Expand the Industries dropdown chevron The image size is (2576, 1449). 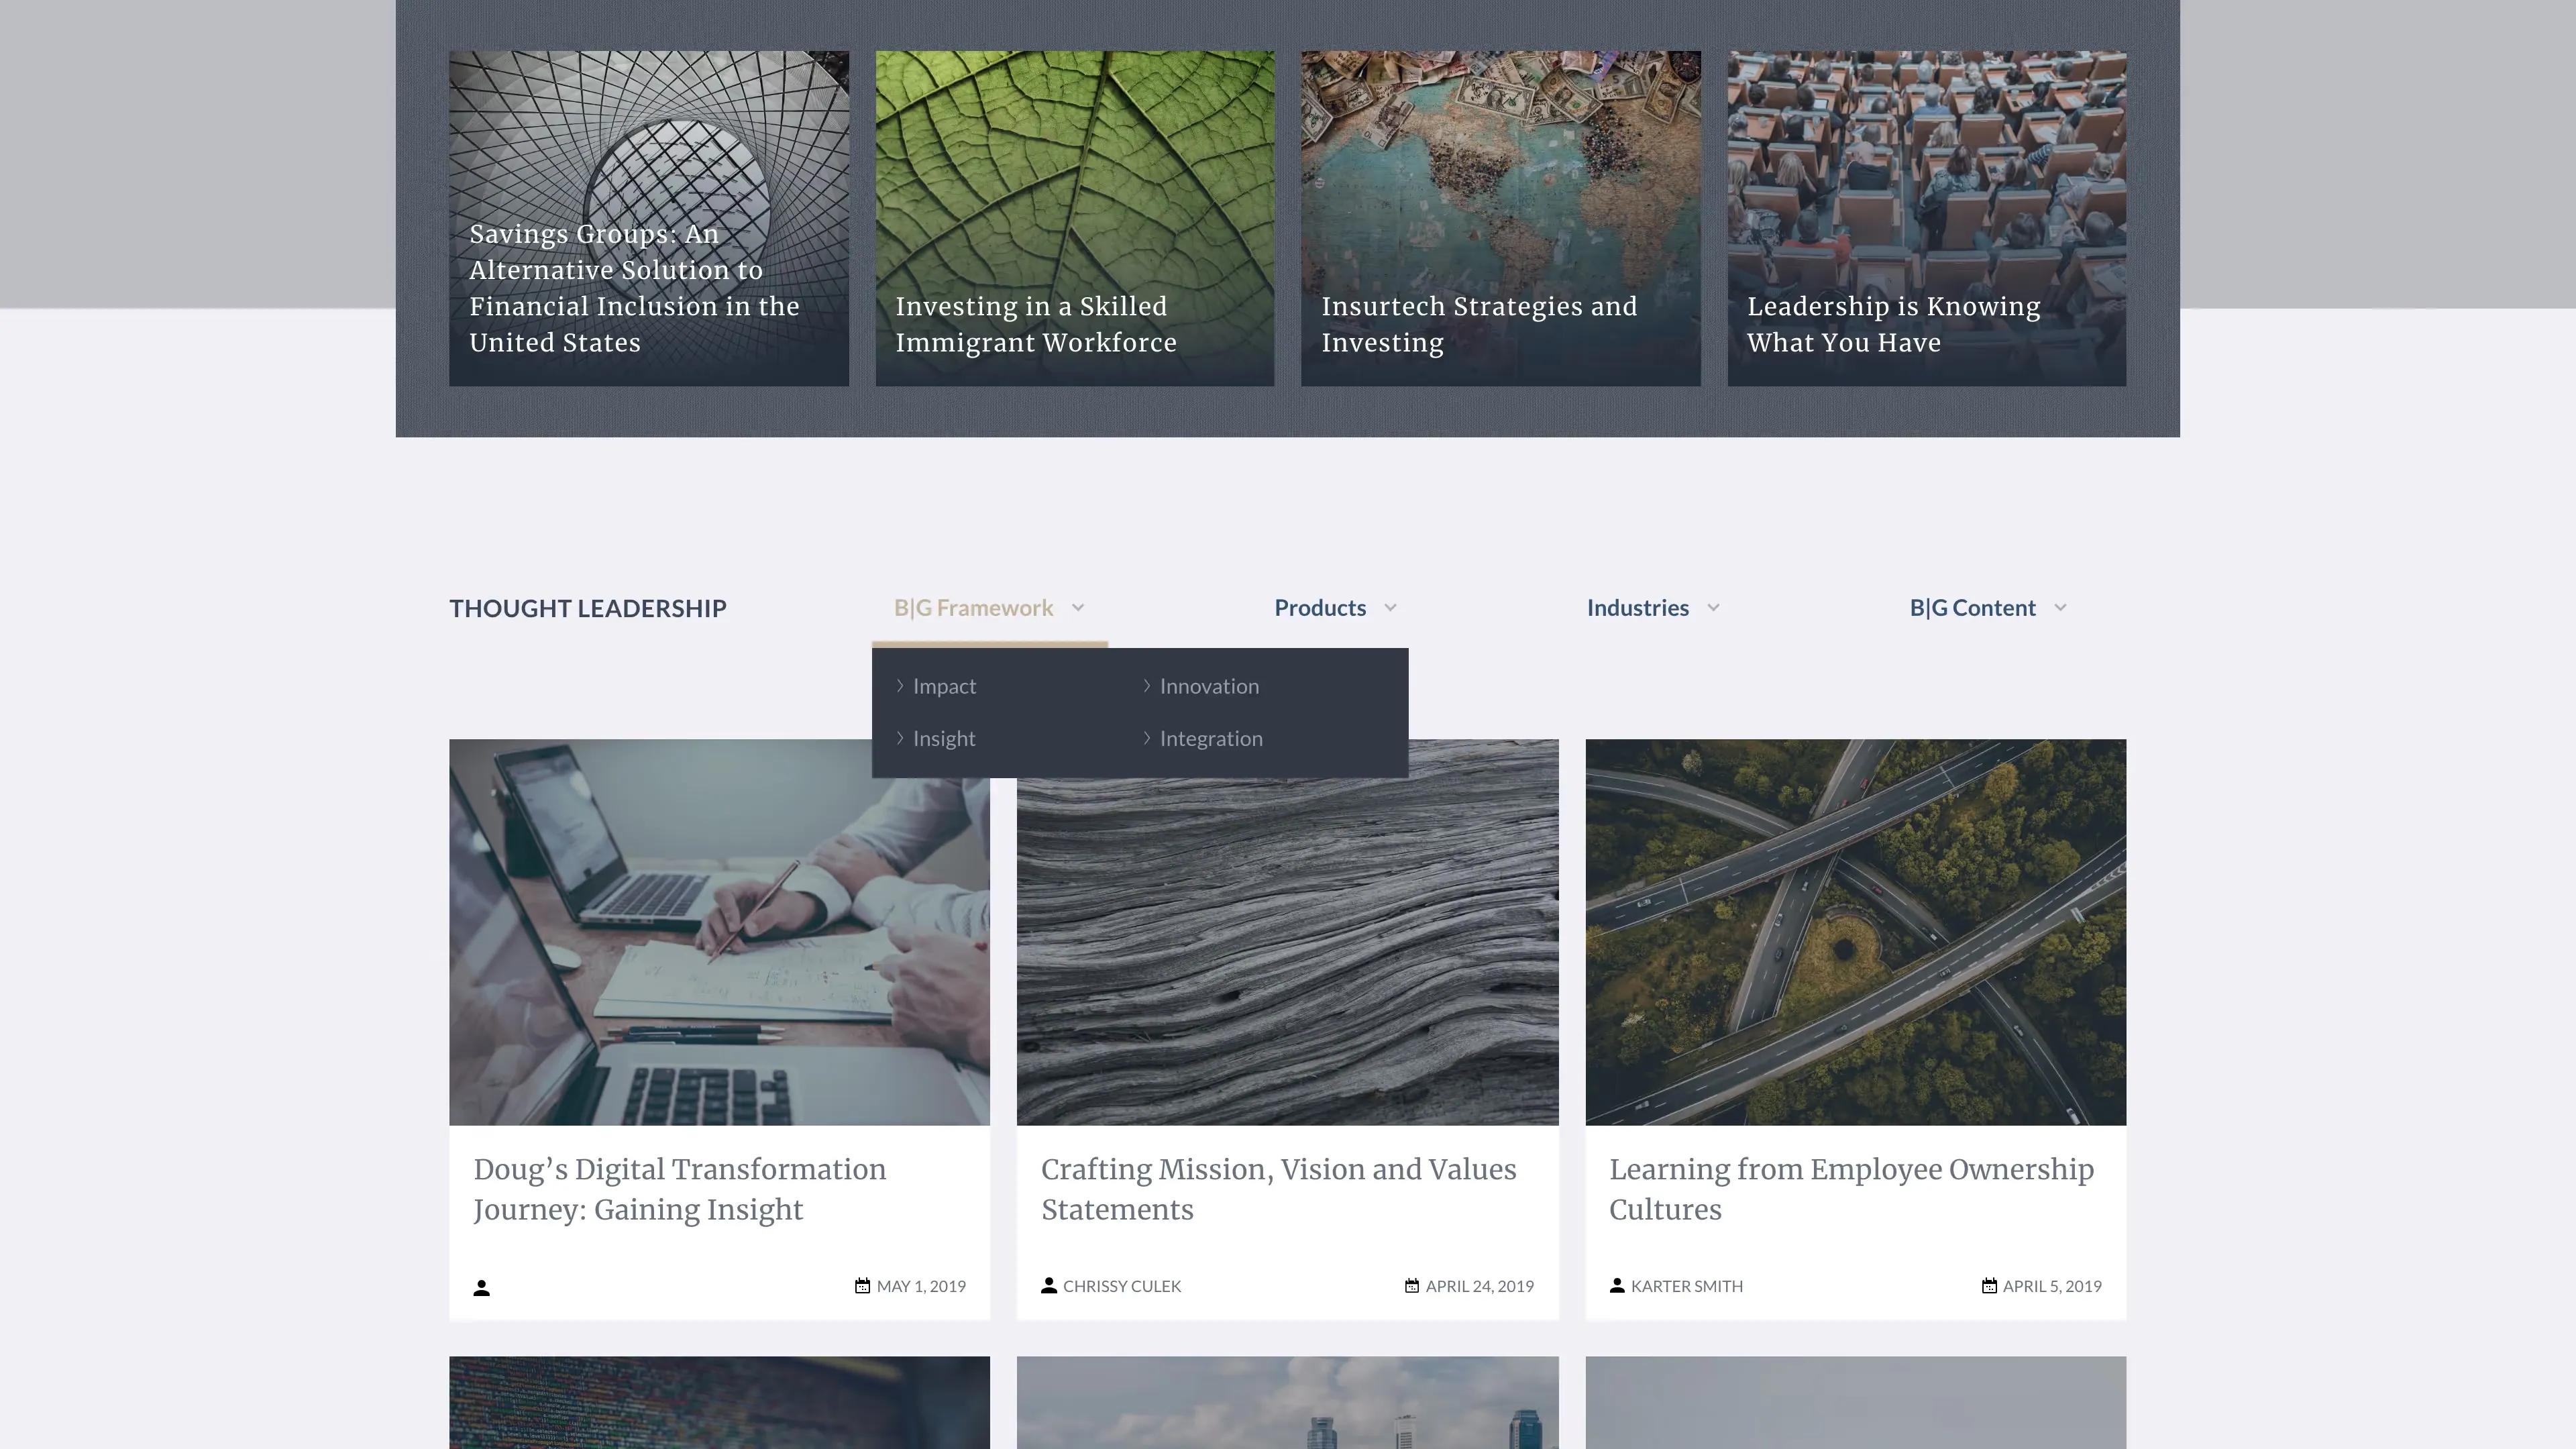[x=1713, y=608]
